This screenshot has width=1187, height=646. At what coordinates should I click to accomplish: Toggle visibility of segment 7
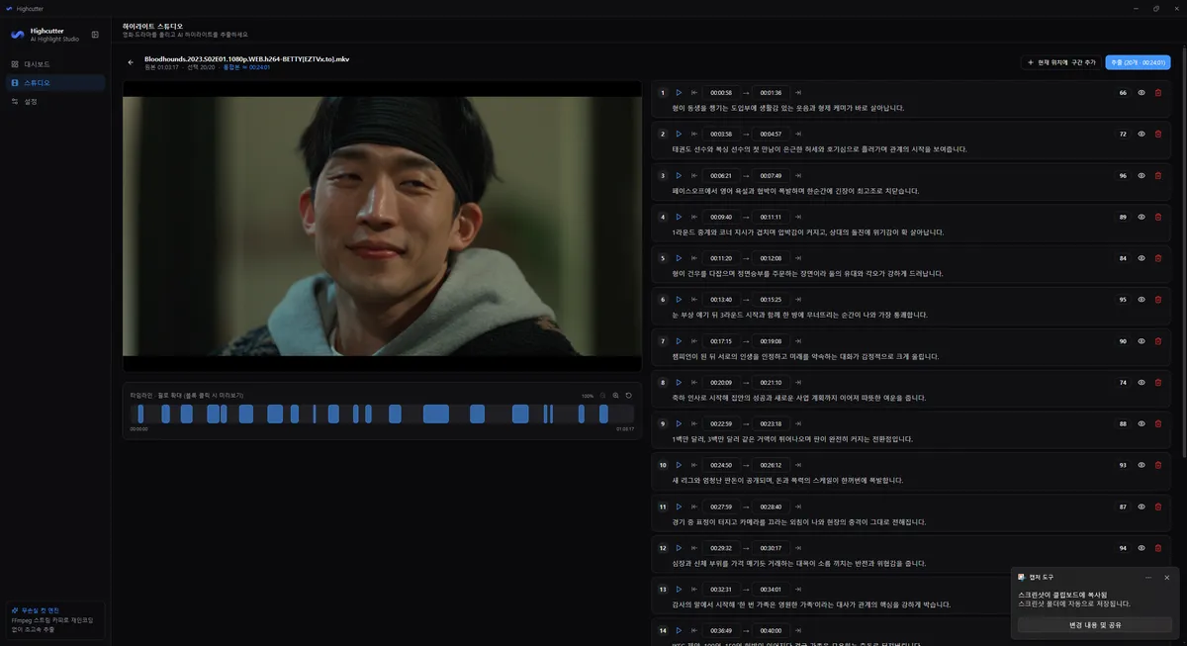click(x=1141, y=341)
